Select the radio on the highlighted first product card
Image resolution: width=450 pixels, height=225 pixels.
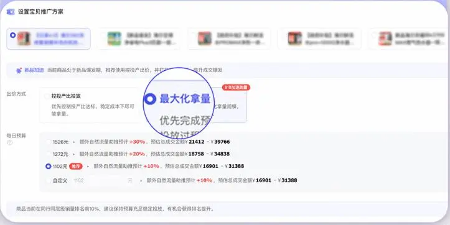12,35
